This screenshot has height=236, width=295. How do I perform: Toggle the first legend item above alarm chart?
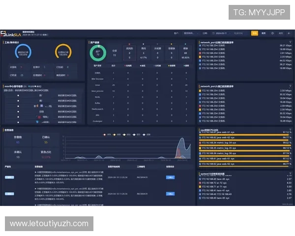[105, 134]
